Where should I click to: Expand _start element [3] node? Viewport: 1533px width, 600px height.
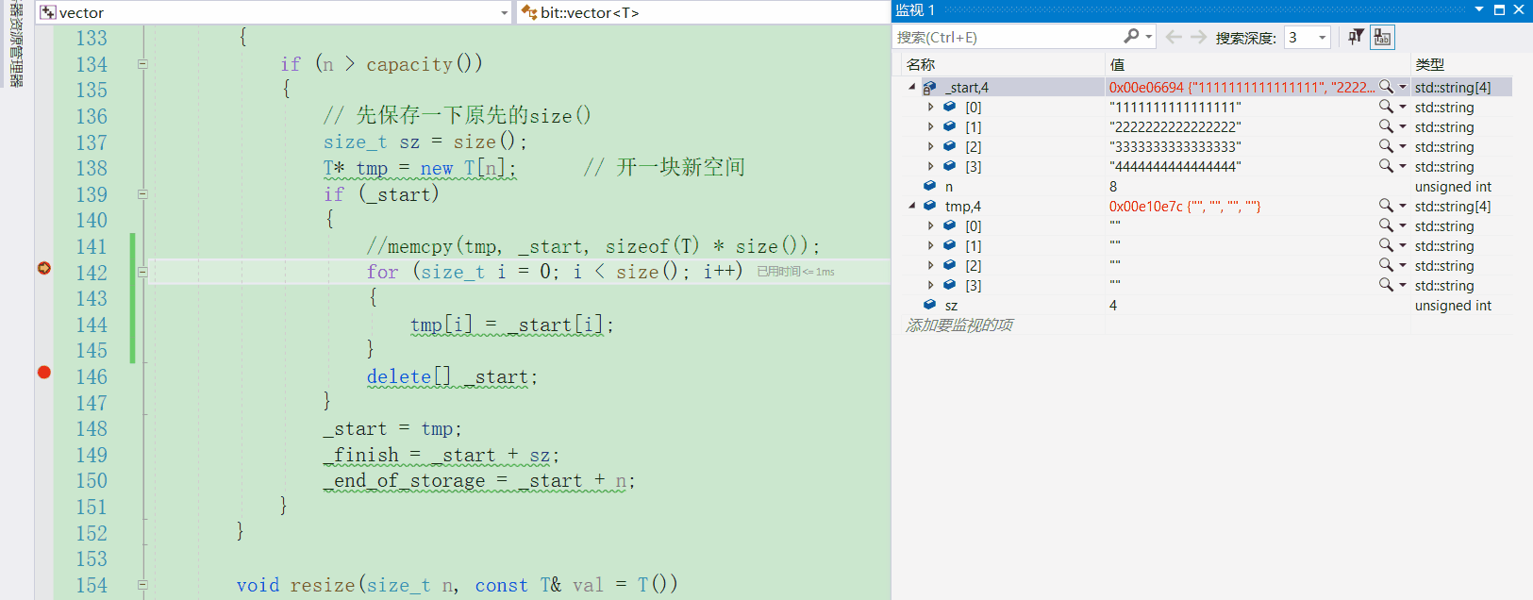931,166
